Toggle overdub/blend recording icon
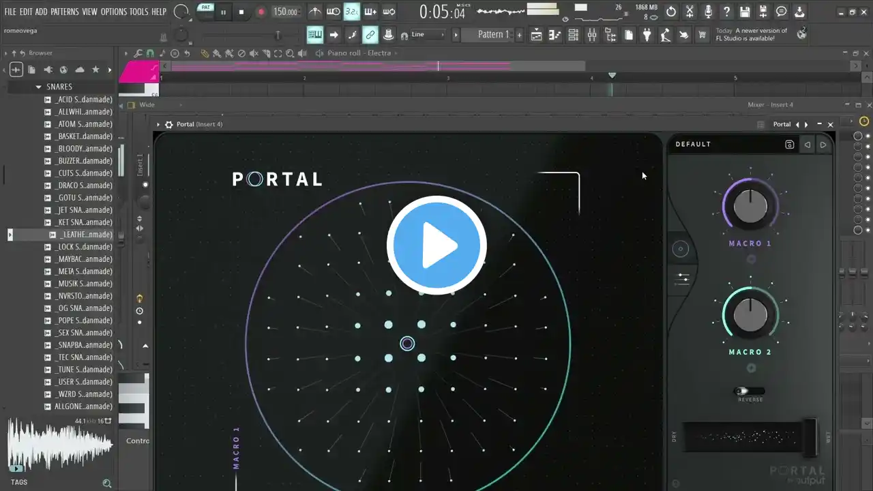The image size is (873, 491). [x=370, y=12]
